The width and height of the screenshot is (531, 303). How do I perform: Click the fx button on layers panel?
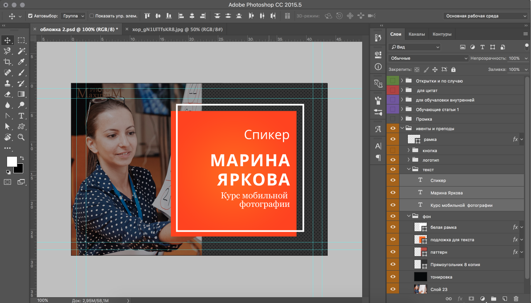(x=460, y=298)
